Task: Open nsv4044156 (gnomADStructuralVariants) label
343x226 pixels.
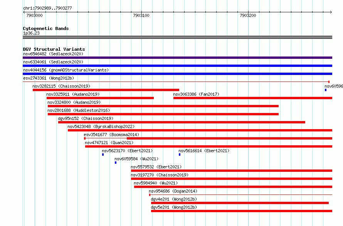Action: (66, 70)
